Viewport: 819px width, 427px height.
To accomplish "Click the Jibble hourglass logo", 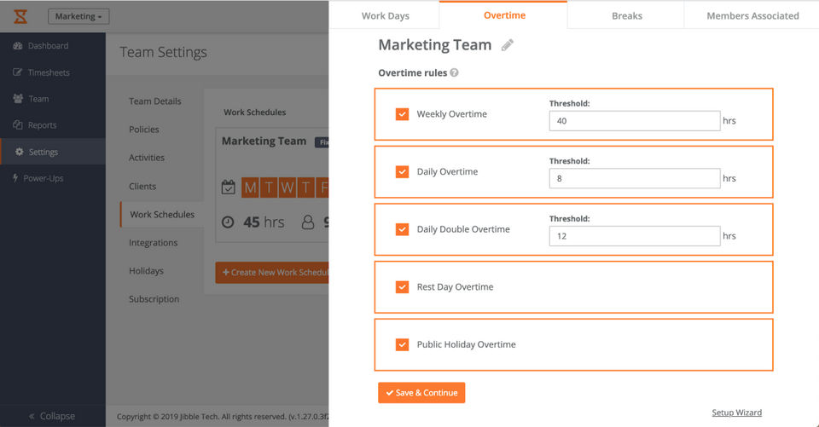I will (20, 16).
